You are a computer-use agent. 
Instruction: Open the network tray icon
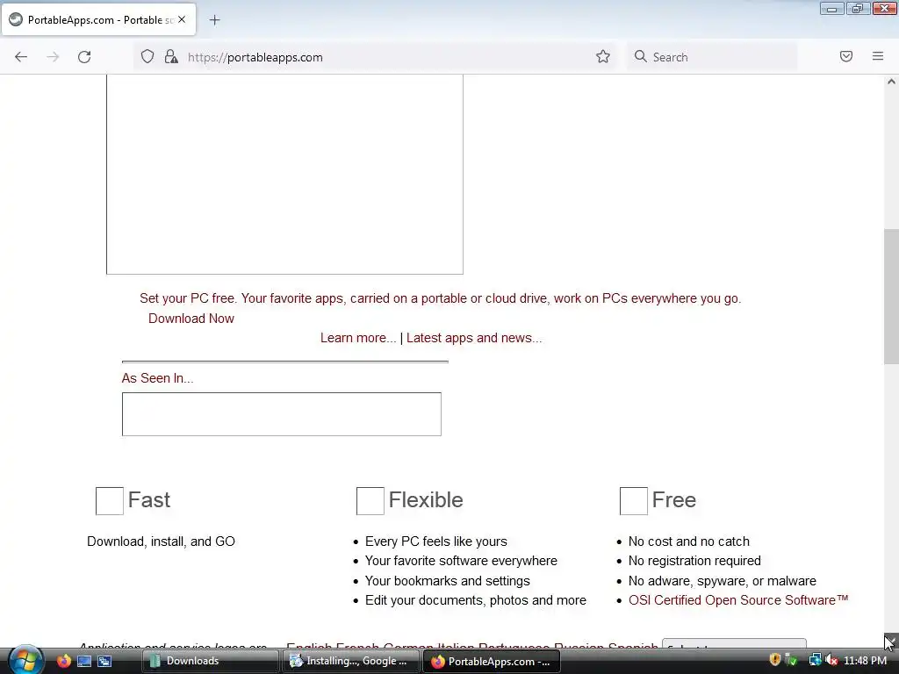click(x=815, y=660)
